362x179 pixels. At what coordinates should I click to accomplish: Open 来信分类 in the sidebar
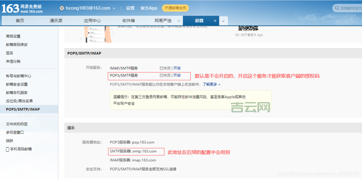[13, 62]
